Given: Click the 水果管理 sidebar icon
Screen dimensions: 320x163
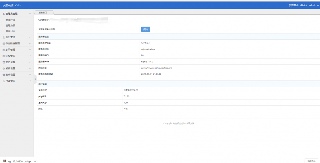Looking at the screenshot, I should pyautogui.click(x=4, y=50).
